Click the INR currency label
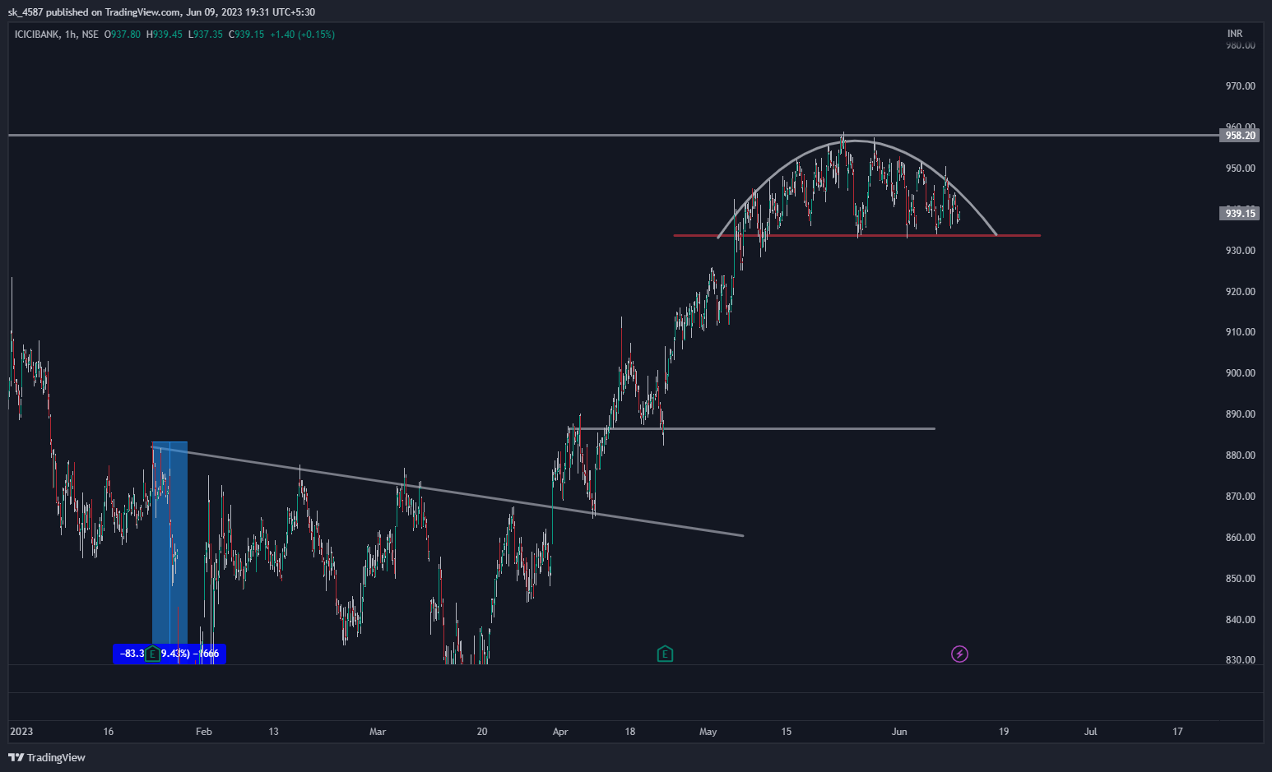Screen dimensions: 1272x772 point(1235,34)
